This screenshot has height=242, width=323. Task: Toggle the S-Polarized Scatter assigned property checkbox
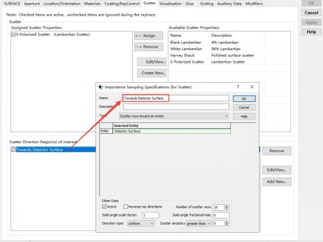[13, 34]
